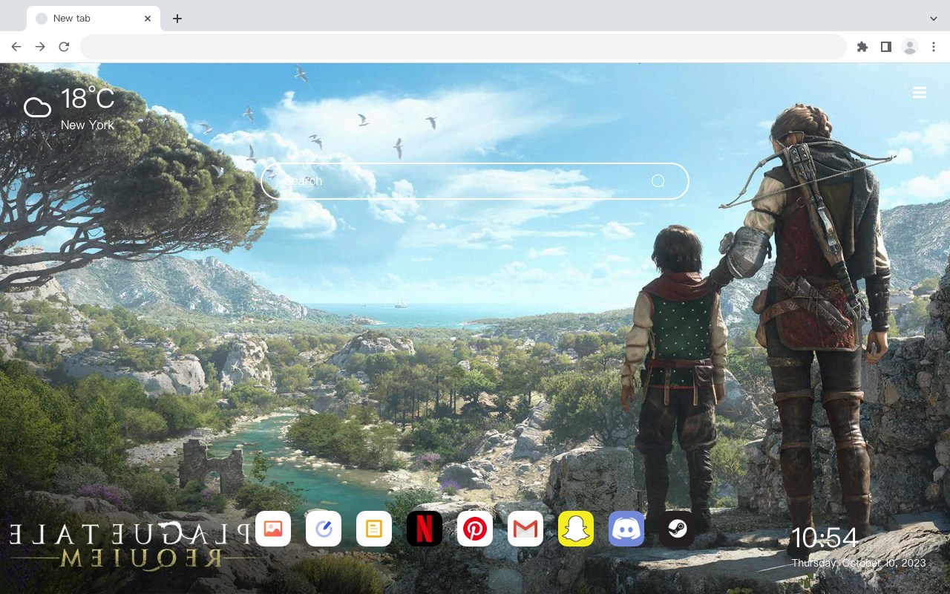Open the Snapchat shortcut
The height and width of the screenshot is (594, 950).
point(576,529)
